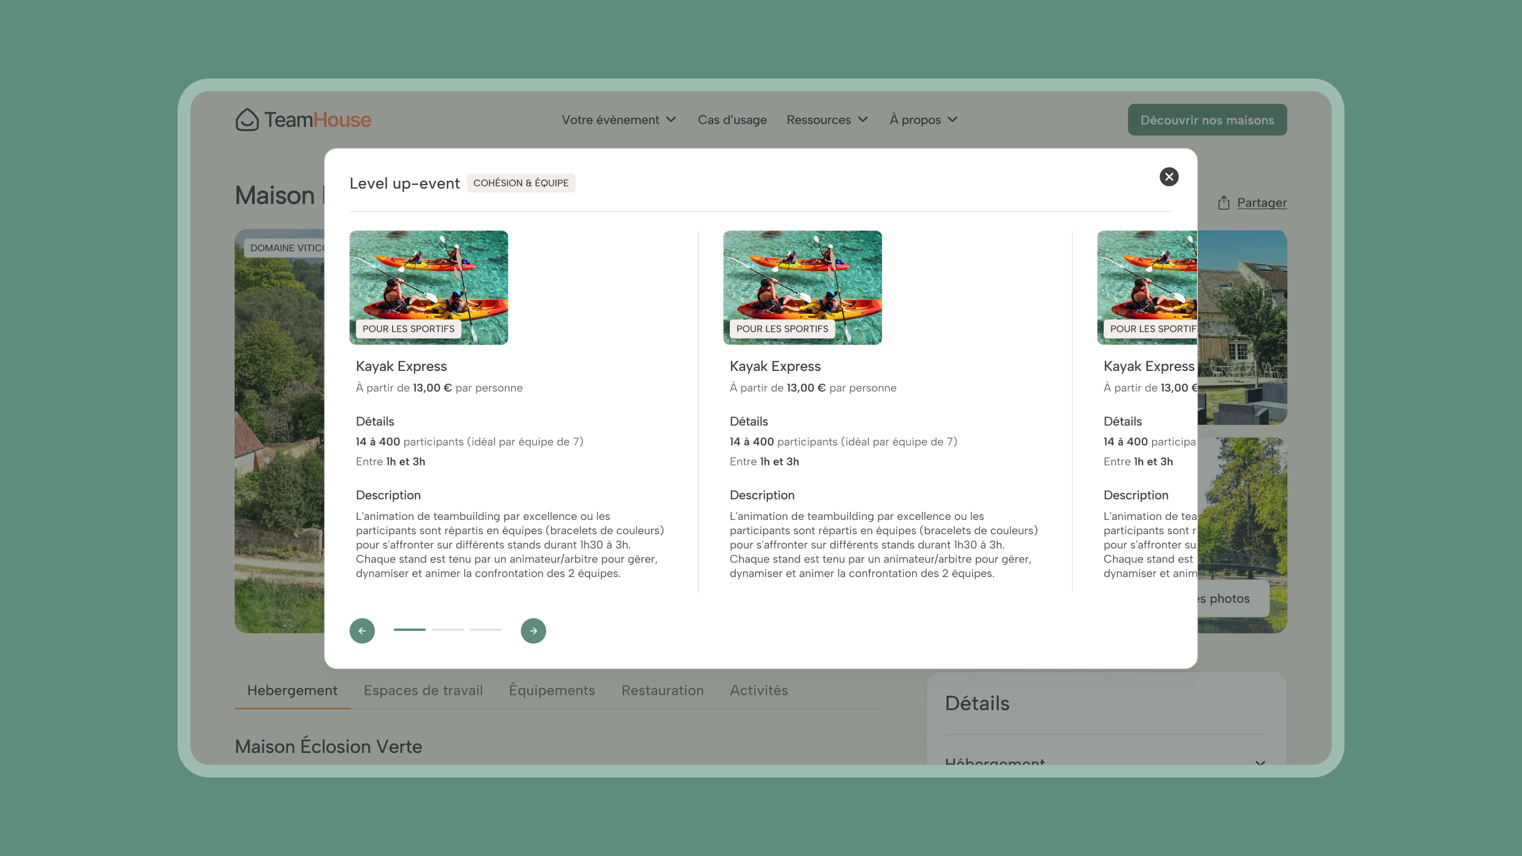This screenshot has height=856, width=1522.
Task: Click the COHÉSION & ÉQUIPE tag
Action: point(521,183)
